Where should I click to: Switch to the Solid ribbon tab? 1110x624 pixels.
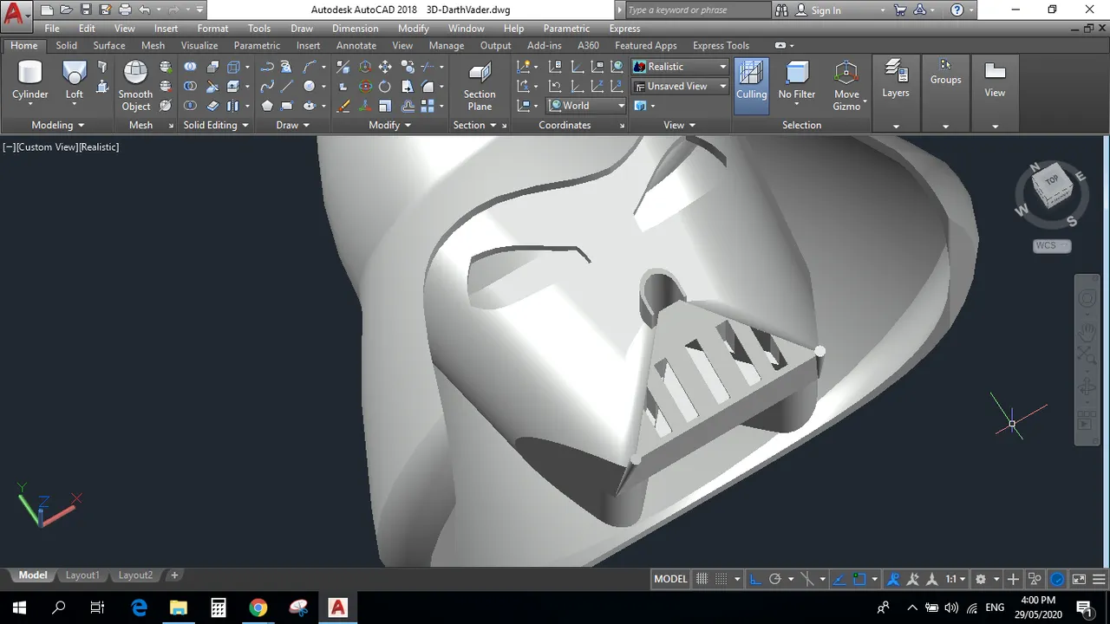tap(66, 46)
